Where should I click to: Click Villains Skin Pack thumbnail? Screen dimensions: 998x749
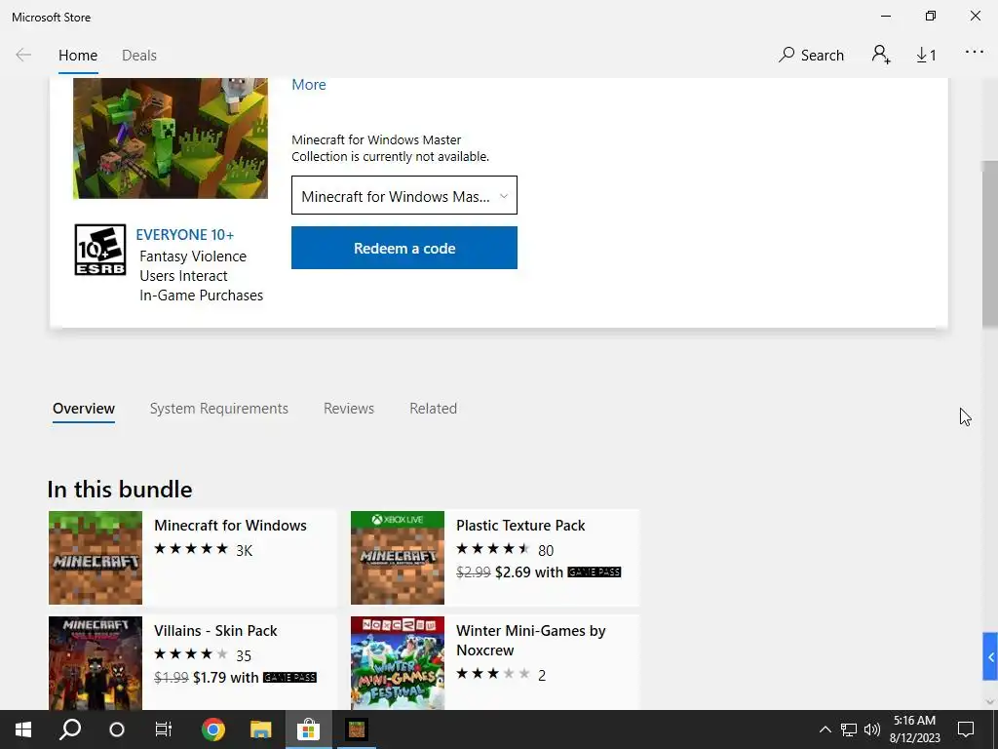coord(96,663)
